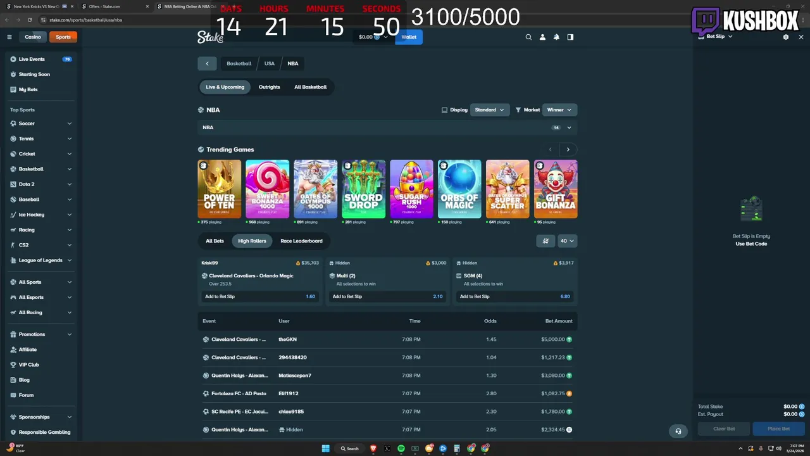Open the Gift Bonanza game
The image size is (810, 456).
[x=556, y=189]
